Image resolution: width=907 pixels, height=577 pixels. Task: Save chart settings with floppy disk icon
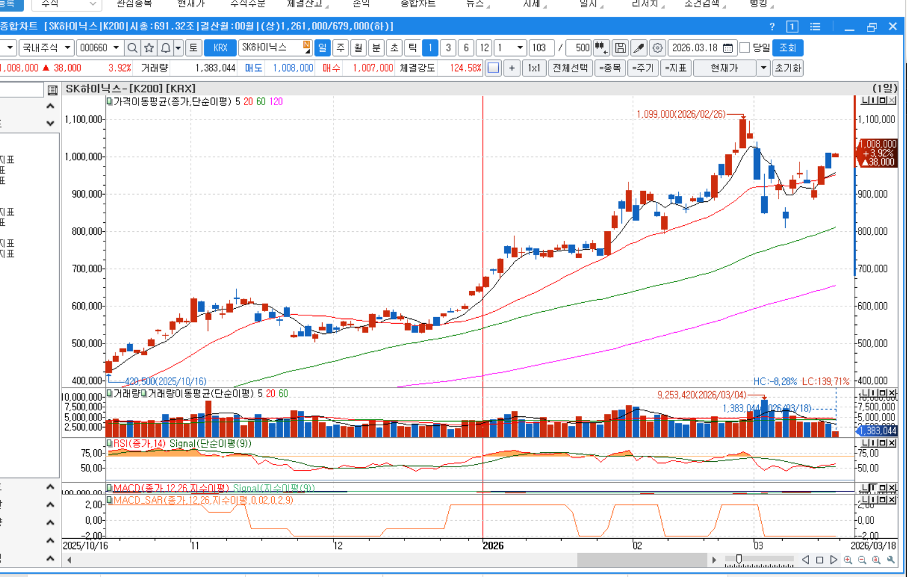pos(620,48)
